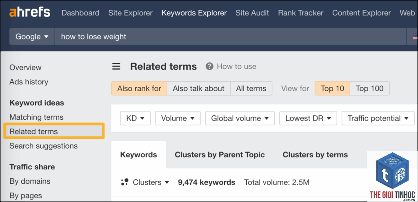Select Top 10 view
The height and width of the screenshot is (202, 418).
tap(332, 88)
